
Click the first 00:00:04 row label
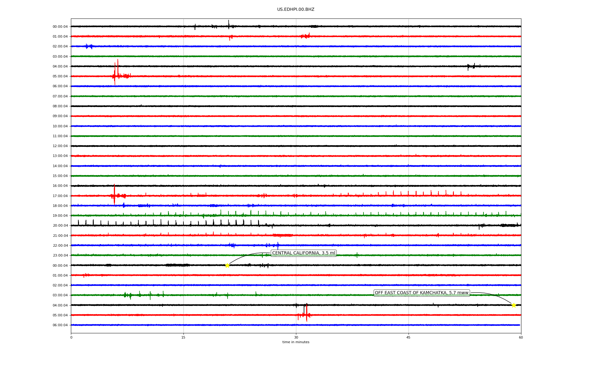pyautogui.click(x=60, y=27)
